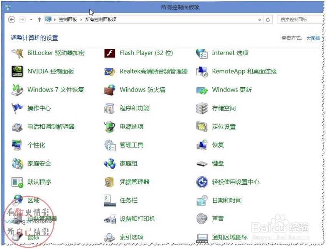Open the 凭据管理器 safe icon
Viewport: 328px width, 249px height.
(x=109, y=182)
